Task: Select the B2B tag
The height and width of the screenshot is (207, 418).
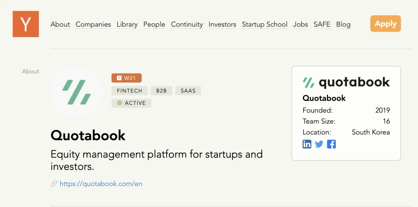Action: 161,91
